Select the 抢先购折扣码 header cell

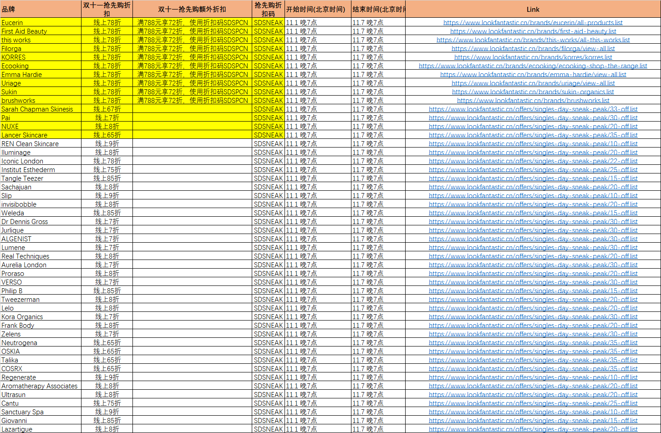click(x=268, y=9)
